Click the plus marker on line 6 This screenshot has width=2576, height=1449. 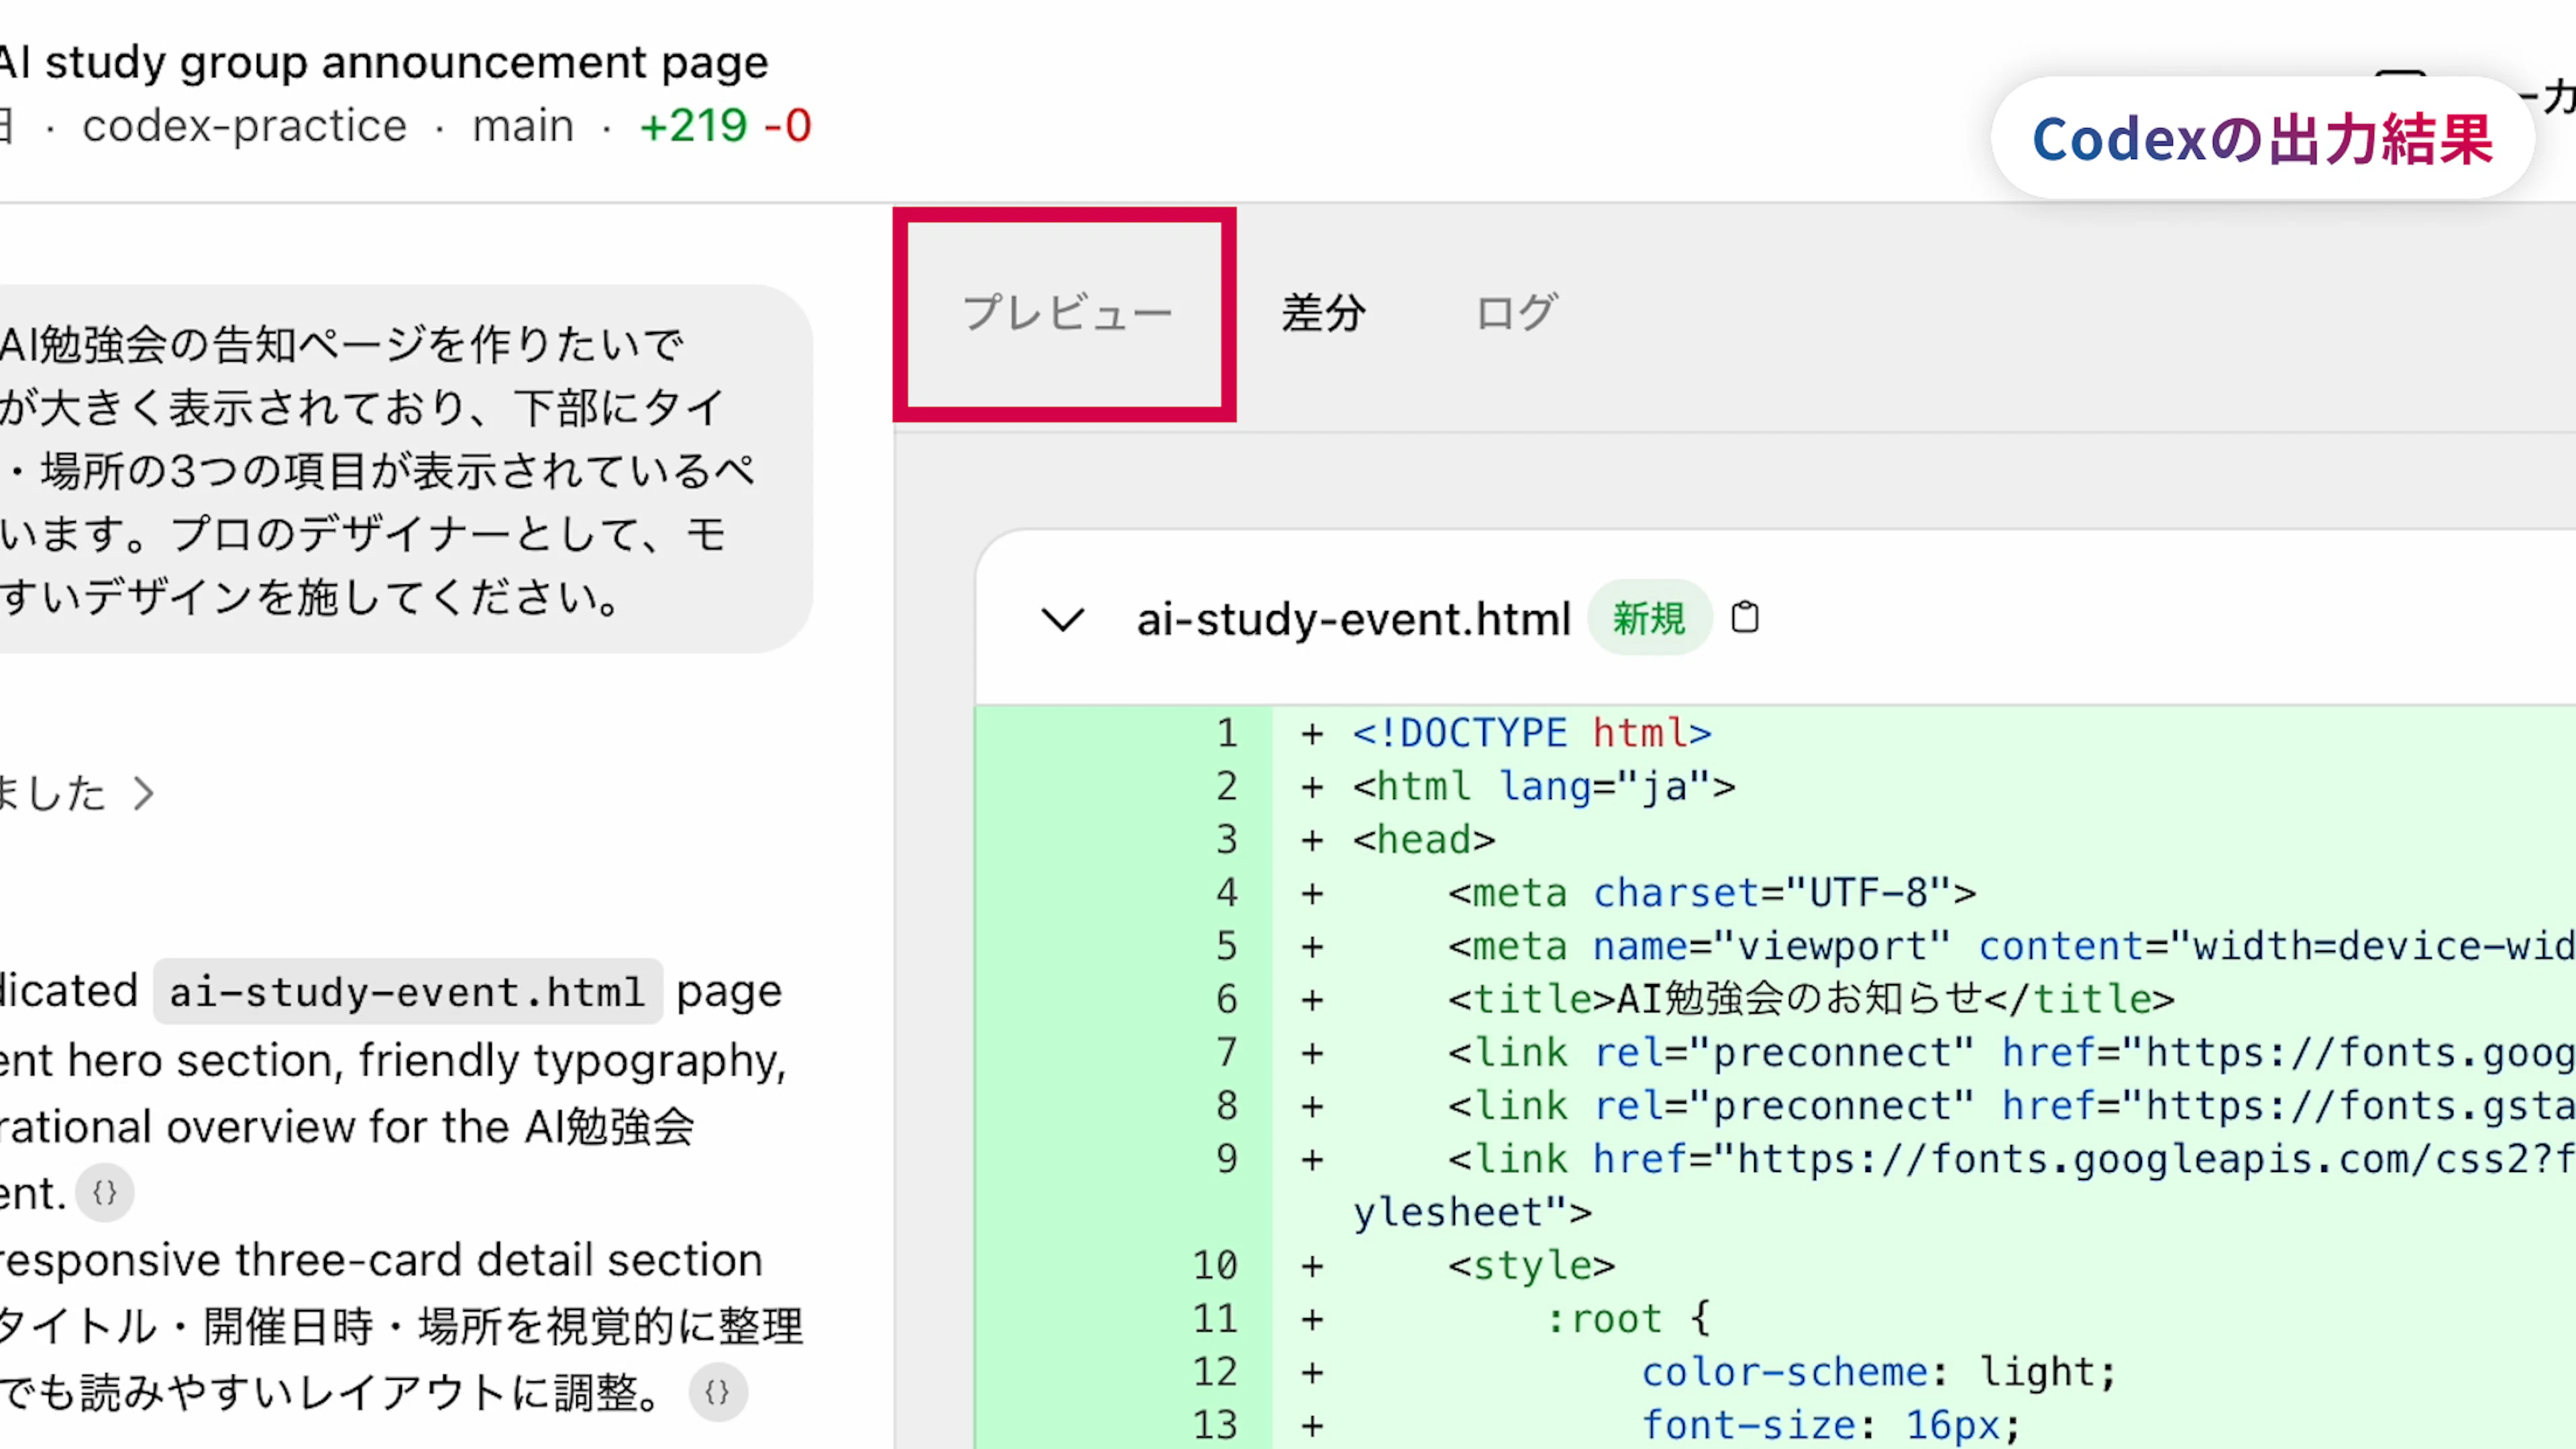tap(1312, 1000)
